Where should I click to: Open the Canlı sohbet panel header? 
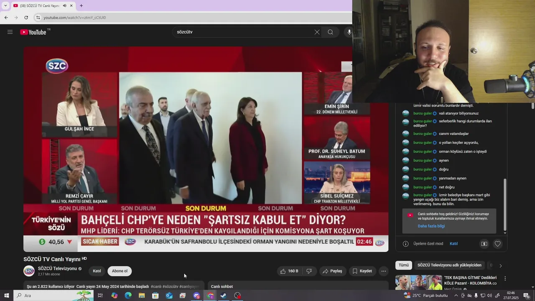pyautogui.click(x=222, y=286)
